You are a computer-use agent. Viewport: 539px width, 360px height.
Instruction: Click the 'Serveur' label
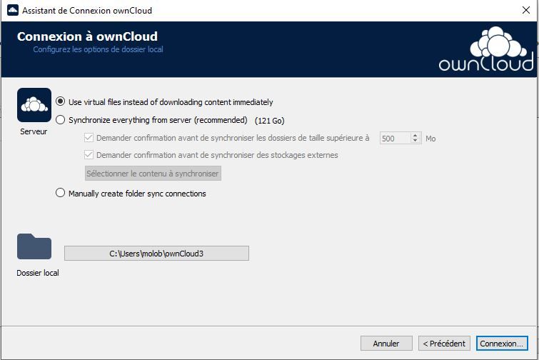pyautogui.click(x=34, y=131)
